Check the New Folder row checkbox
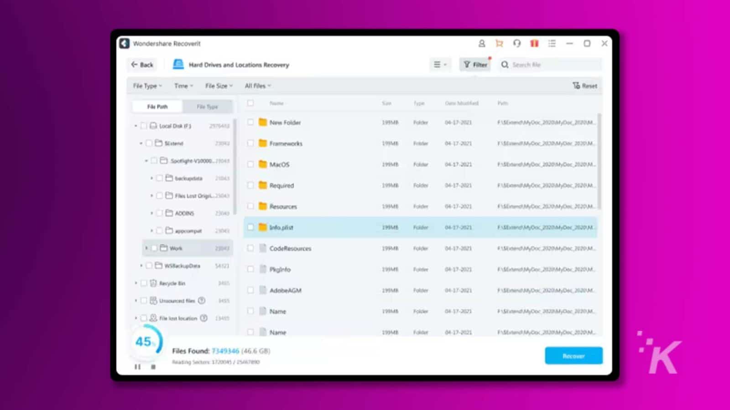This screenshot has height=410, width=730. (250, 122)
